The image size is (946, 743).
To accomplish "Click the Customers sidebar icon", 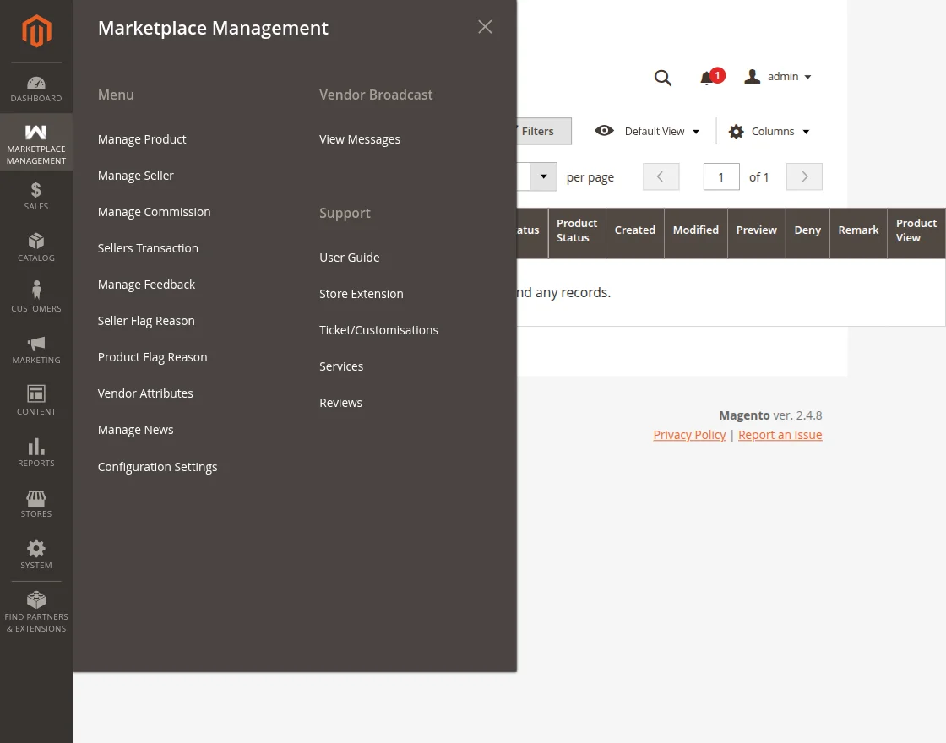I will [x=36, y=297].
